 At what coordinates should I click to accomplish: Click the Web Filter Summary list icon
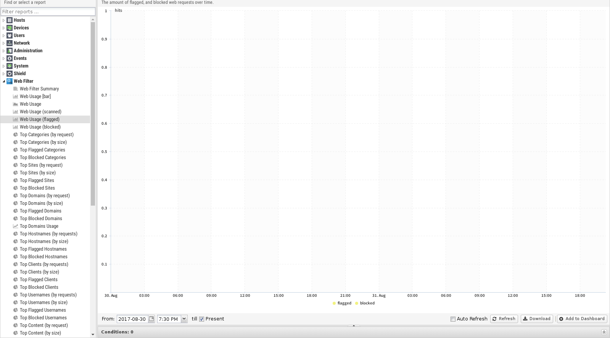pos(16,89)
